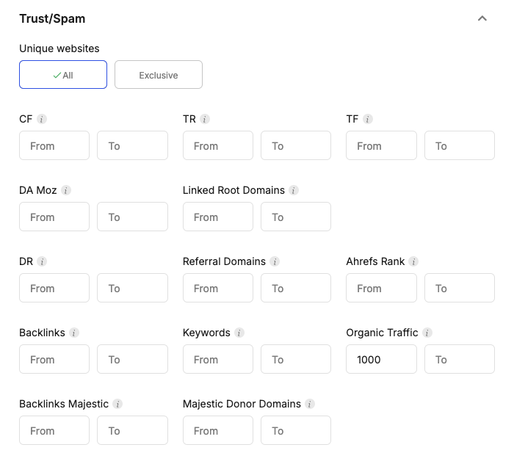Click the Linked Root Domains info icon
Viewport: 514px width, 453px height.
click(294, 190)
